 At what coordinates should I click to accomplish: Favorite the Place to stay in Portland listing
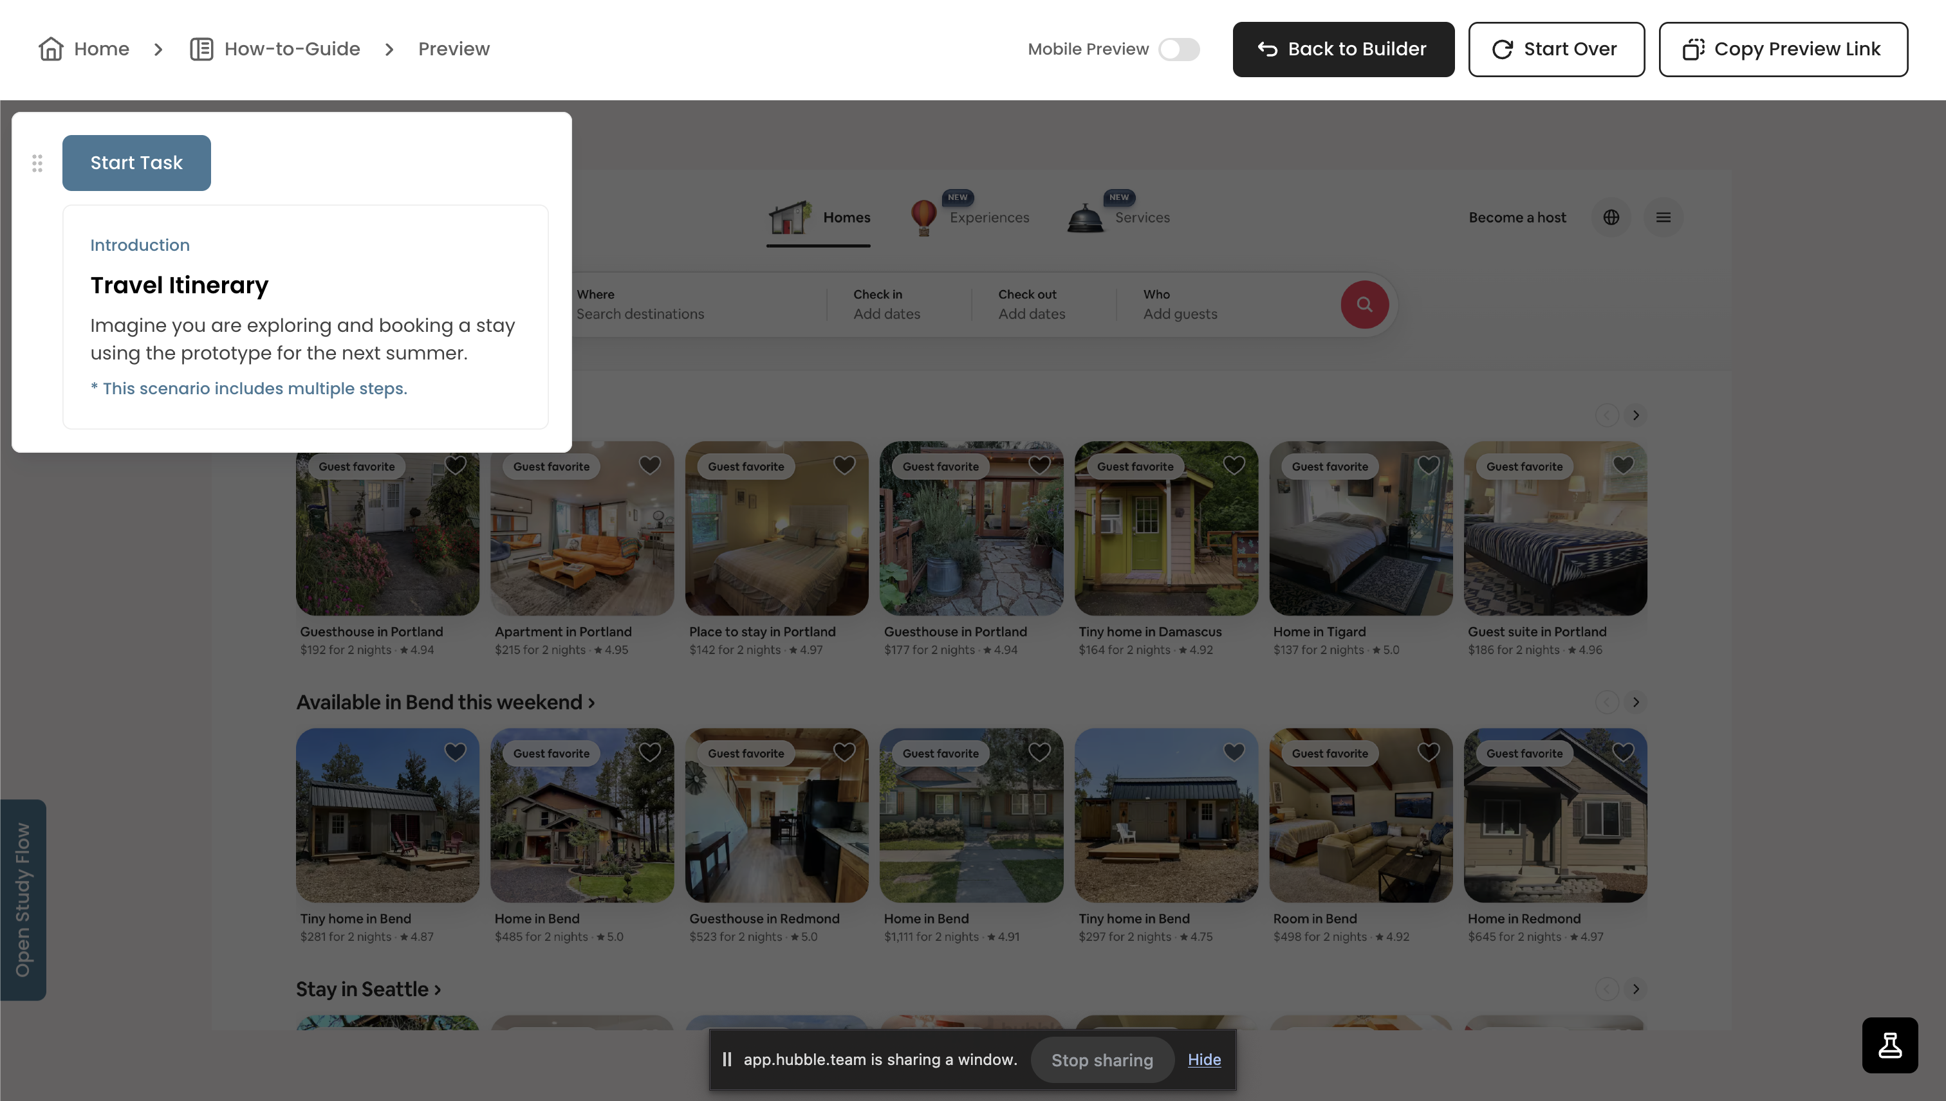point(844,465)
